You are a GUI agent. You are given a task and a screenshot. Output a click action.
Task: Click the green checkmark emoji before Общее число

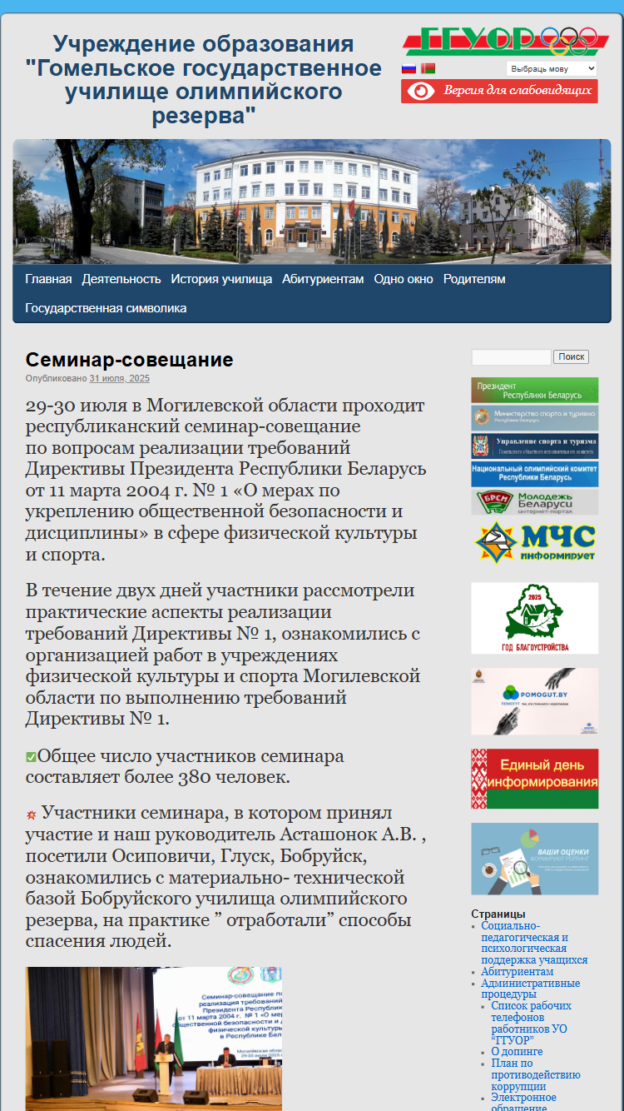point(31,757)
